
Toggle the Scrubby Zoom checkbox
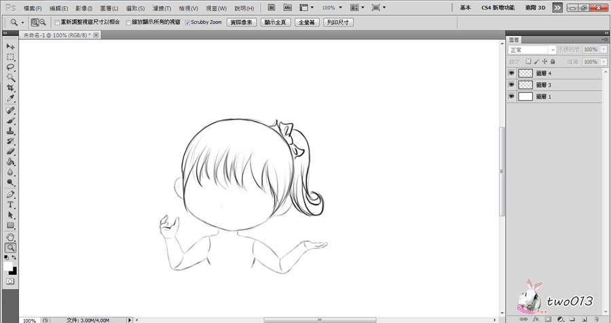pos(187,22)
